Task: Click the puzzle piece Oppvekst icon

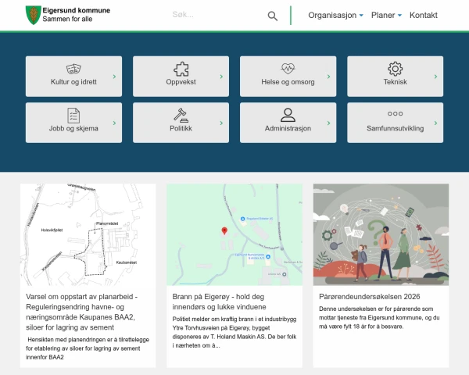Action: (x=181, y=68)
